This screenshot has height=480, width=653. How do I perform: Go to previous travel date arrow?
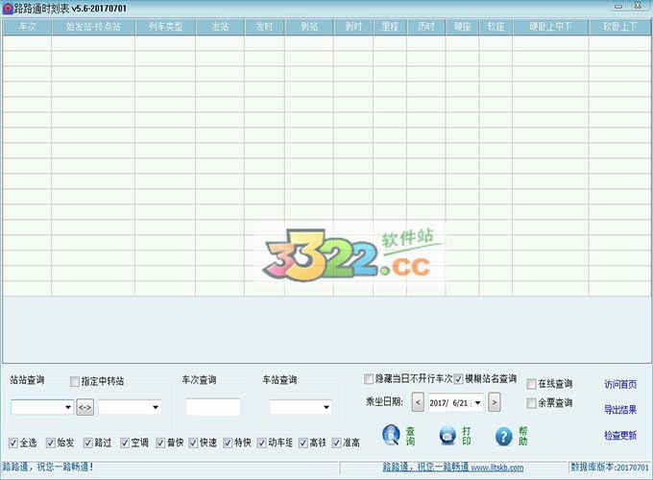(417, 402)
